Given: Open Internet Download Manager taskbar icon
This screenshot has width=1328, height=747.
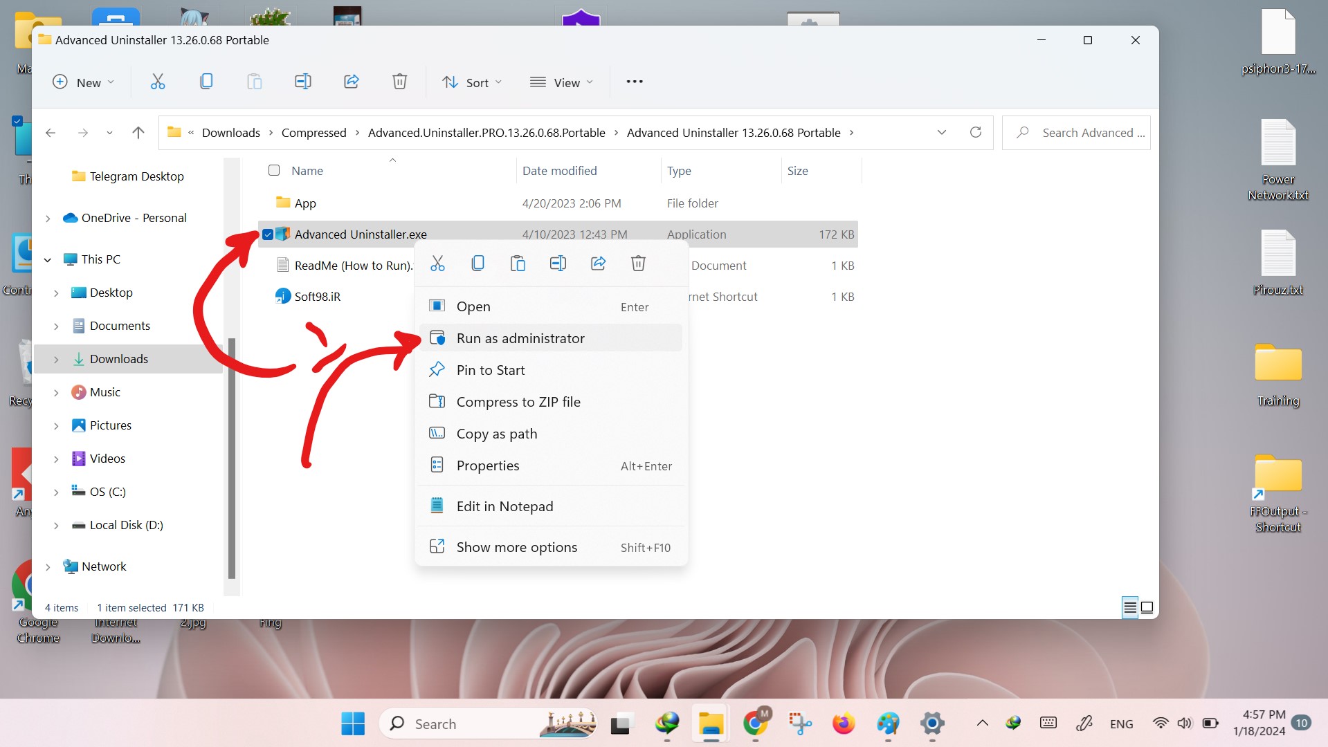Looking at the screenshot, I should click(x=667, y=723).
